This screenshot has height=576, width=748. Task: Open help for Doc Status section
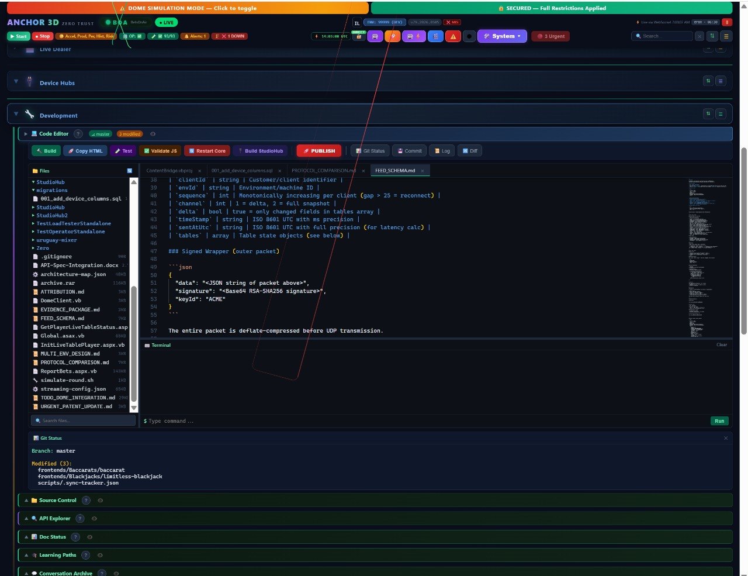click(75, 537)
